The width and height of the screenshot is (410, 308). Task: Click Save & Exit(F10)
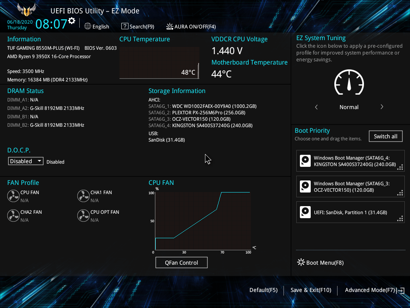[311, 290]
